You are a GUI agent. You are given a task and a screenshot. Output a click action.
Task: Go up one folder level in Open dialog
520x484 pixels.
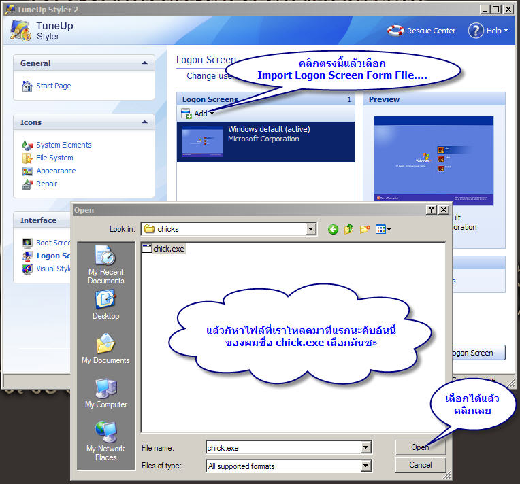[348, 229]
